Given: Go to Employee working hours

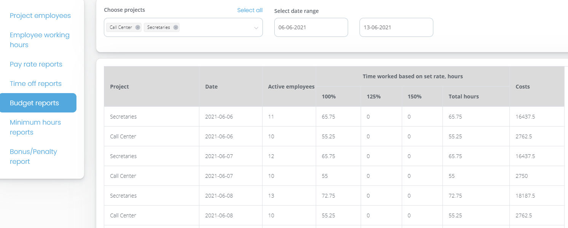Looking at the screenshot, I should coord(40,40).
